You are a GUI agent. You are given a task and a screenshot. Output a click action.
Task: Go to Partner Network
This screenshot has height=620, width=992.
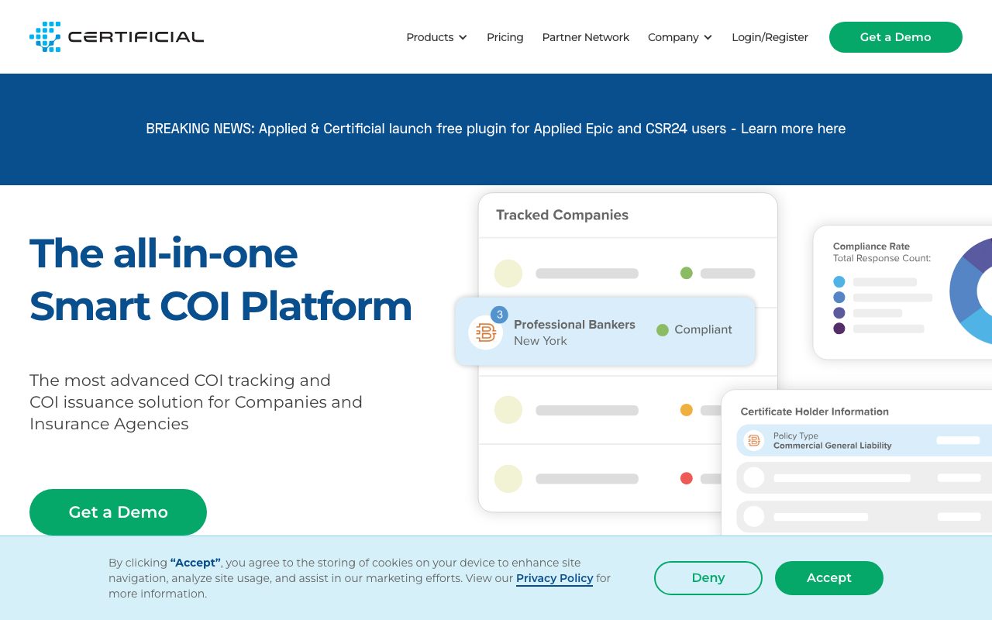click(x=586, y=37)
